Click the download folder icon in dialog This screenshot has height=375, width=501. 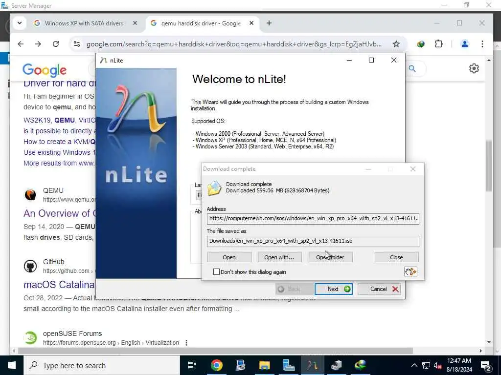pos(214,188)
